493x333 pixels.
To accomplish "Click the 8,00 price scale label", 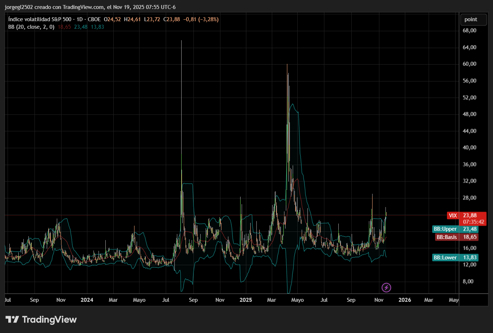I will pos(468,281).
